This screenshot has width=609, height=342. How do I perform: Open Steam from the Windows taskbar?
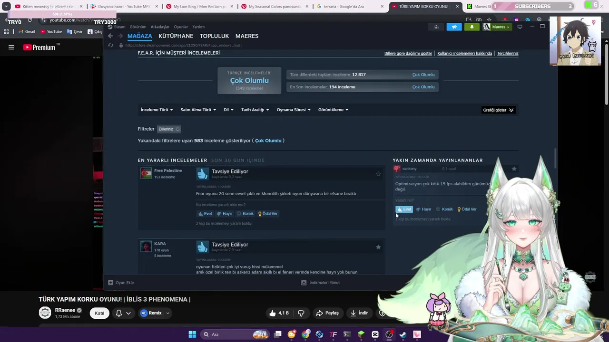(403, 334)
